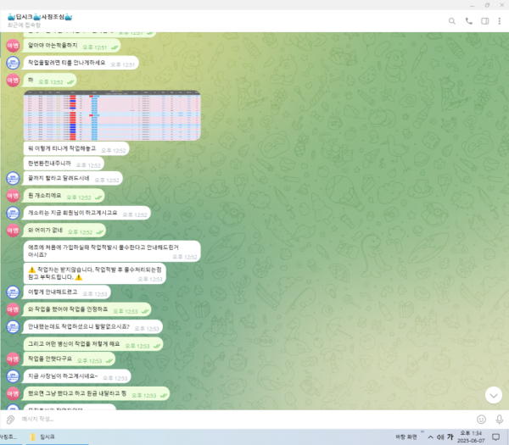Click the '최근에 접속함' status text
This screenshot has width=509, height=445.
pos(24,25)
